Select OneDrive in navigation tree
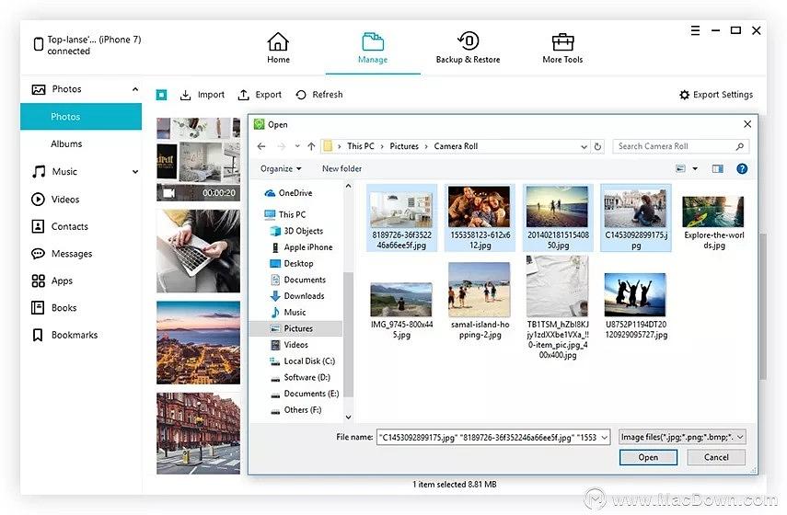The image size is (787, 515). [289, 193]
